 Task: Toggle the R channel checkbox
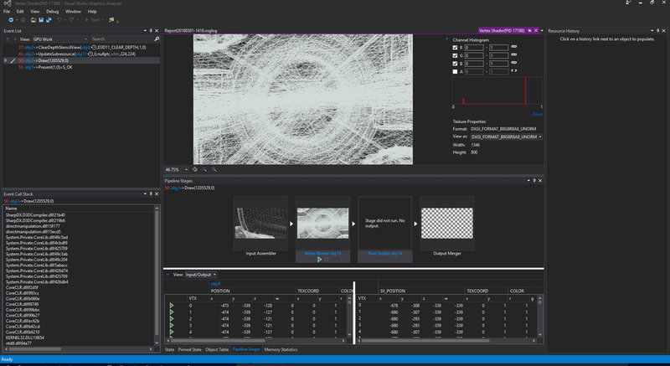point(455,48)
